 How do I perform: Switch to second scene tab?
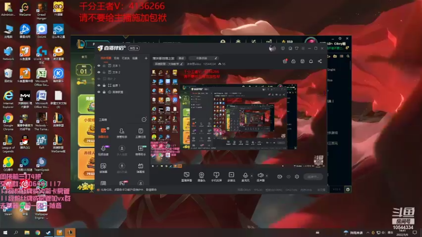[x=116, y=58]
